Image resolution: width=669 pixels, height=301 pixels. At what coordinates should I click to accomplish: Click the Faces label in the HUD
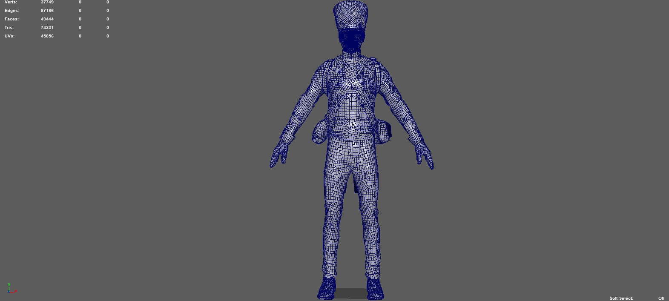11,19
